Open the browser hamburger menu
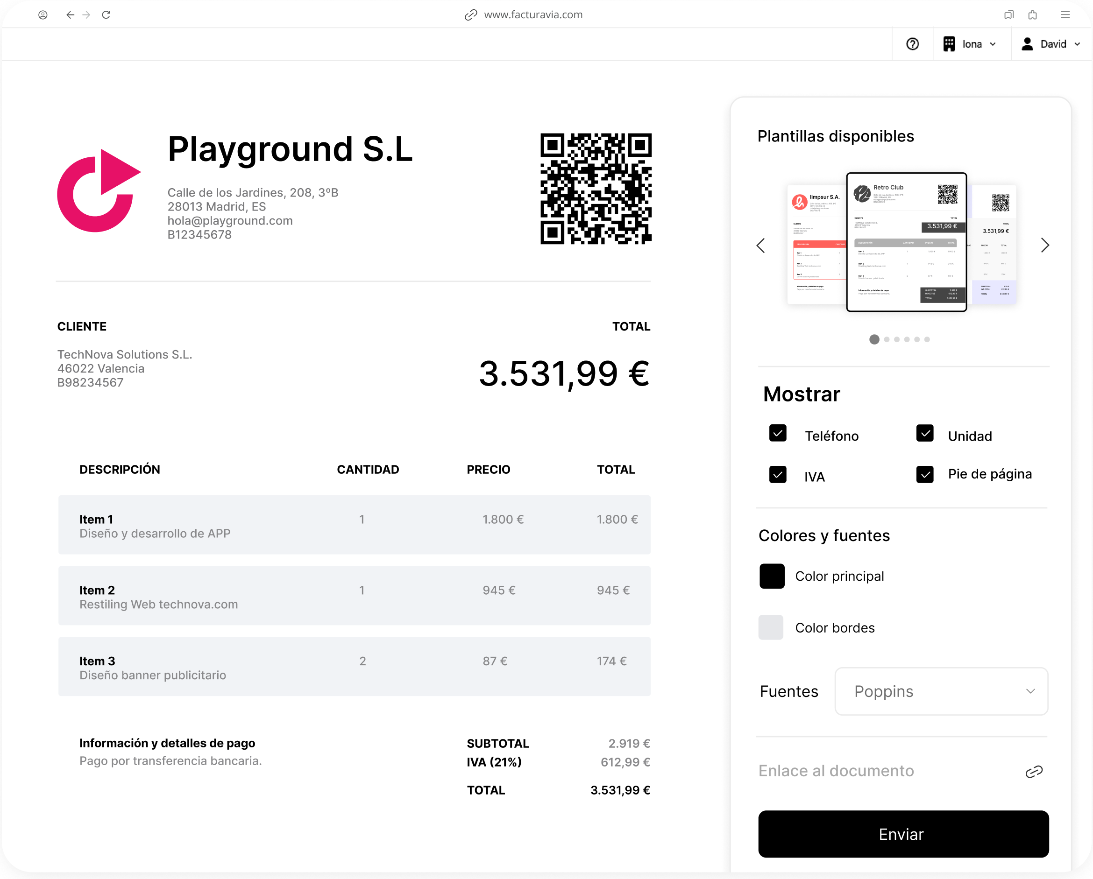The width and height of the screenshot is (1093, 879). coord(1065,14)
